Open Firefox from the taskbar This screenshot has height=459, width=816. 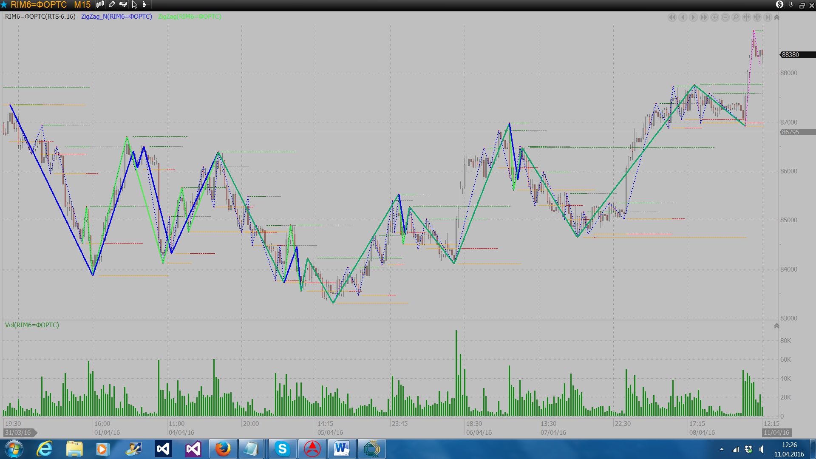click(223, 449)
